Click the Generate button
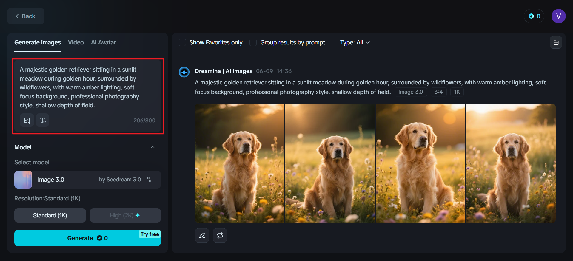 (87, 238)
